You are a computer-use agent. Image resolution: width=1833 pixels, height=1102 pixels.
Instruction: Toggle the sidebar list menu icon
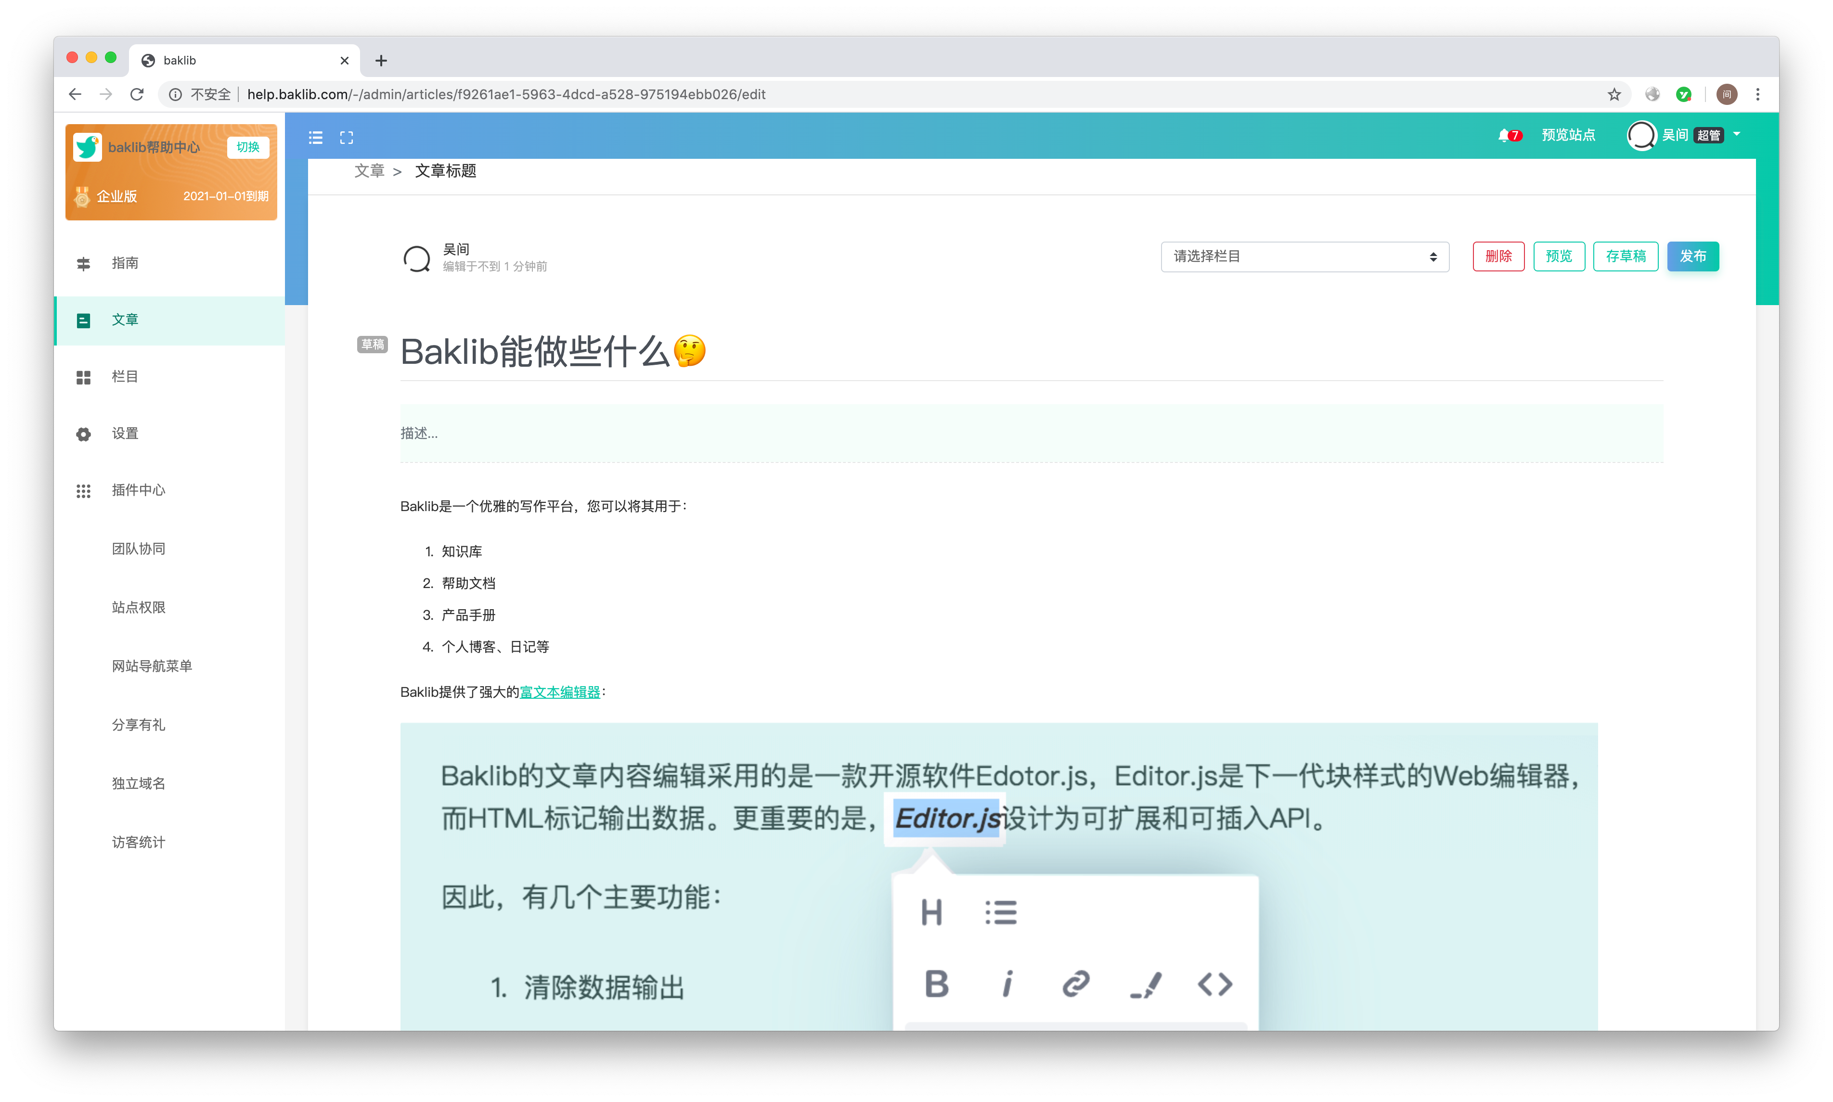316,137
